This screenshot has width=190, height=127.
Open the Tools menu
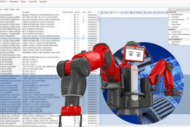[18, 9]
